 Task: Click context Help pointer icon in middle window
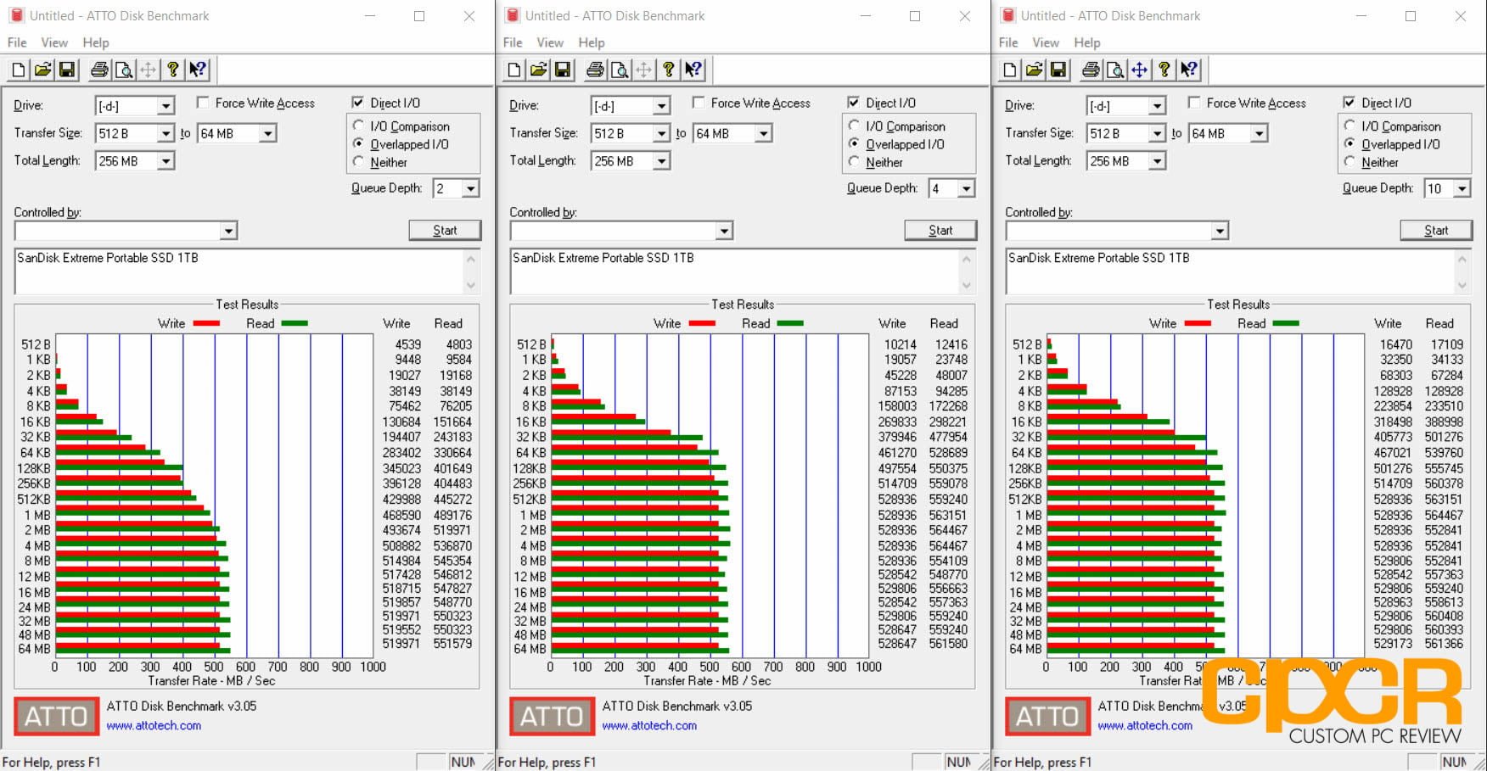(693, 70)
